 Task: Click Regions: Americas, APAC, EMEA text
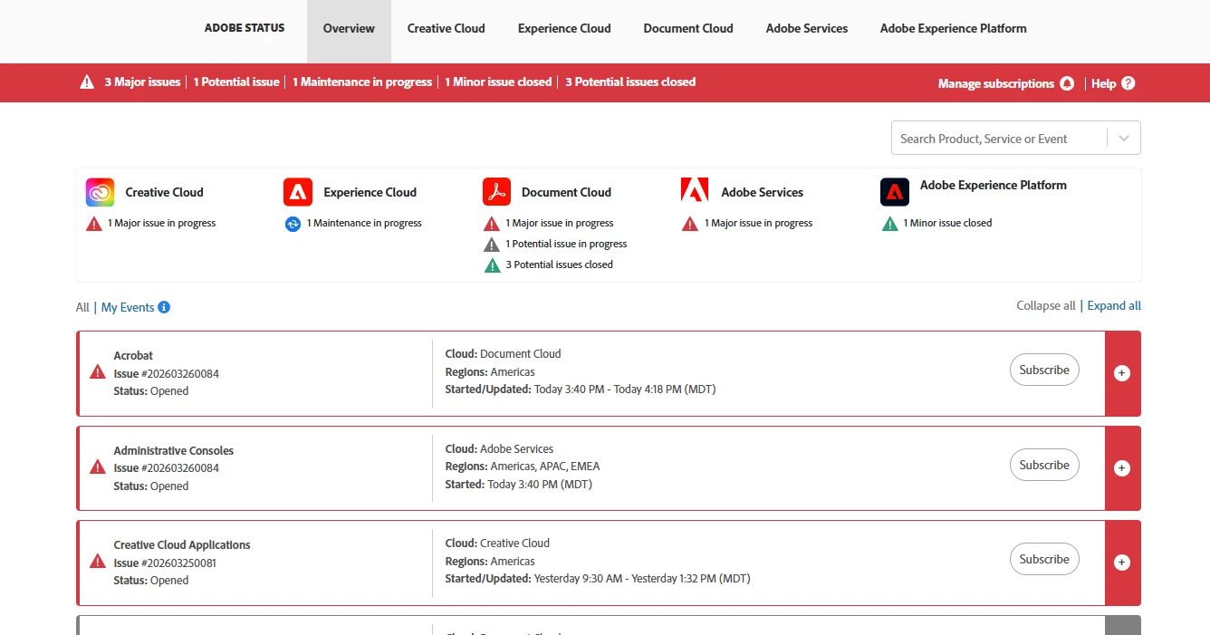tap(523, 467)
